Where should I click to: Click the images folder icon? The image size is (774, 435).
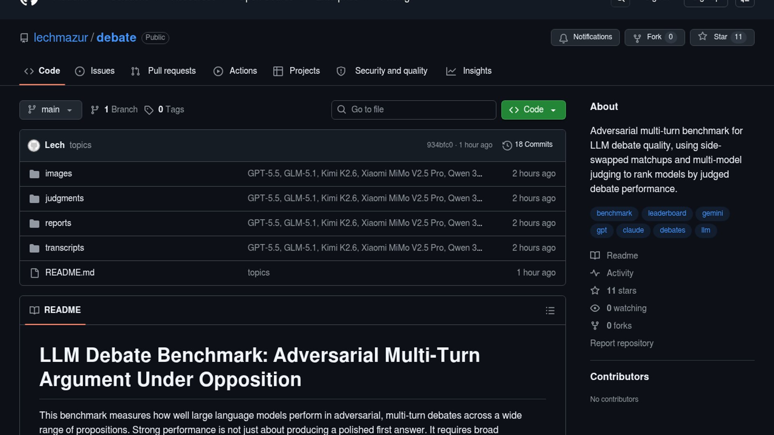tap(34, 174)
